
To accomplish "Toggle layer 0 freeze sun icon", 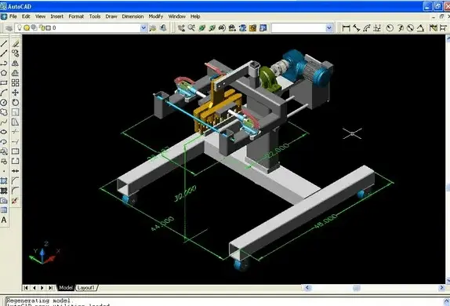I will (x=27, y=27).
